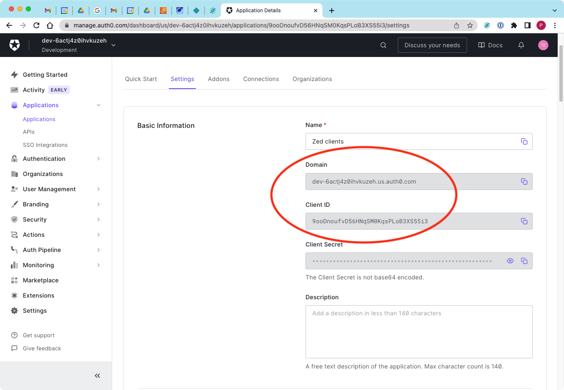Image resolution: width=564 pixels, height=390 pixels.
Task: Open SSO Integrations
Action: point(45,145)
